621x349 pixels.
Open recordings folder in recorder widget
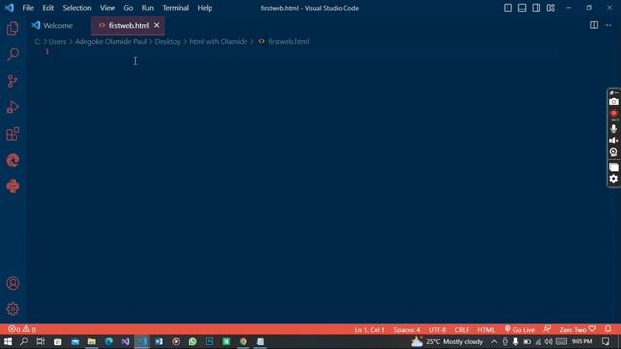click(614, 167)
